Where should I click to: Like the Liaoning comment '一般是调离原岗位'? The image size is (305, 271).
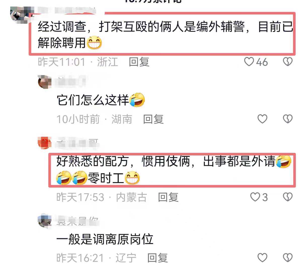[262, 257]
